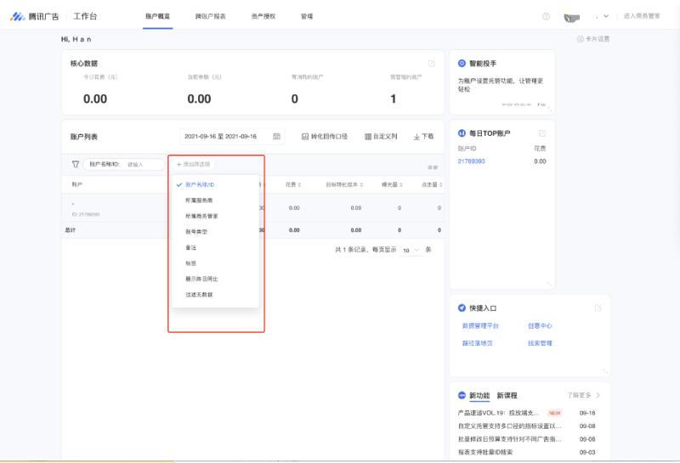The width and height of the screenshot is (680, 463).
Task: Open 批量修改日预算 news item
Action: tap(509, 439)
